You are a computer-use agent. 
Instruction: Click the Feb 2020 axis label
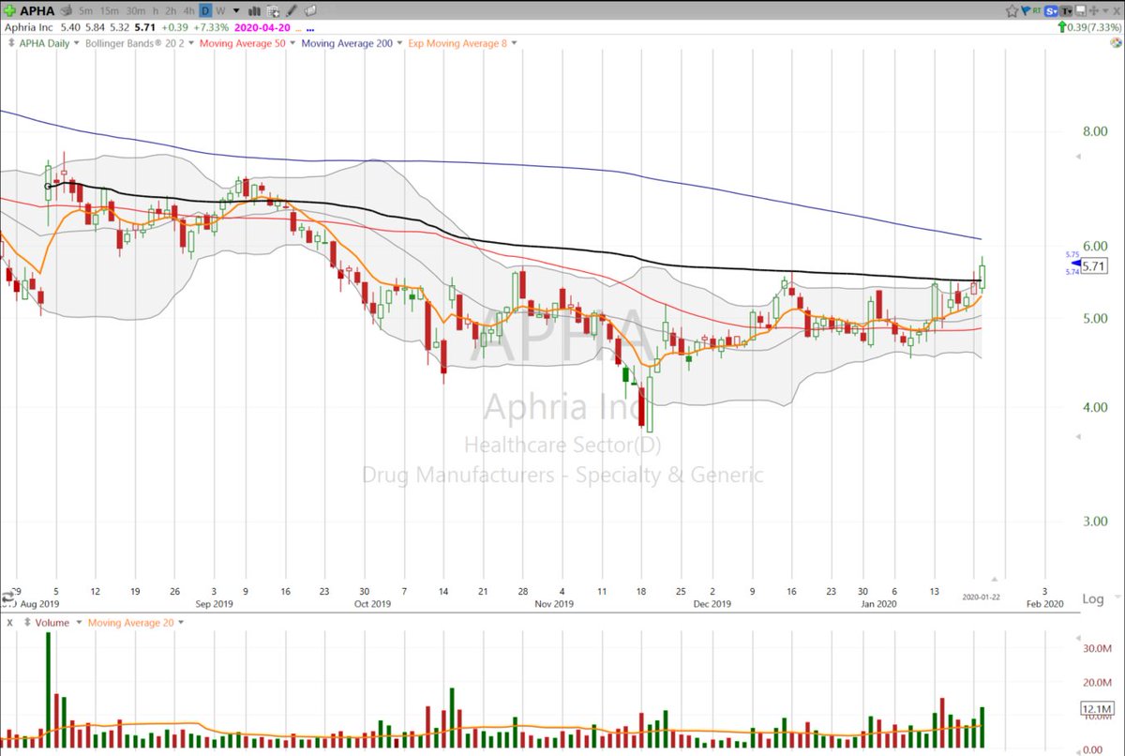(1045, 604)
